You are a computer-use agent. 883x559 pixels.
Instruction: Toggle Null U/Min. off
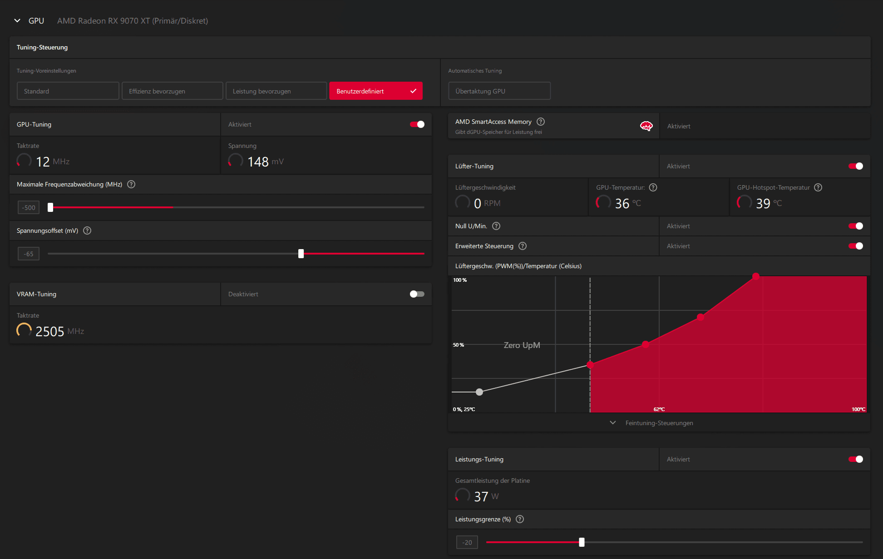(x=855, y=226)
